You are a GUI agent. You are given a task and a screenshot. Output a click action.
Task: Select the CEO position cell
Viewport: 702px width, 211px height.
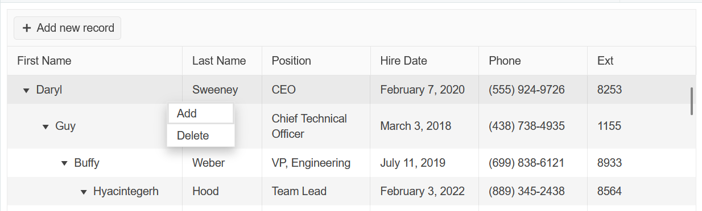click(x=316, y=90)
